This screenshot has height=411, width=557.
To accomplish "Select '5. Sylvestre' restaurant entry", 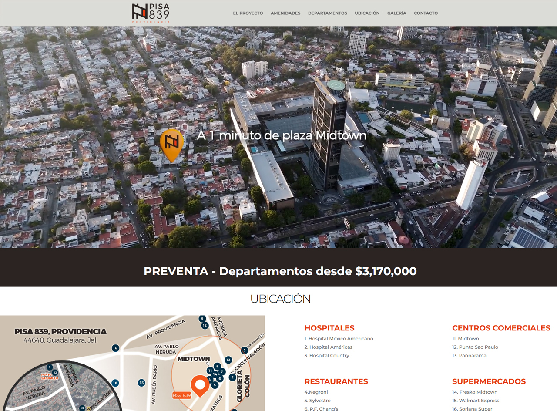I will pyautogui.click(x=317, y=401).
